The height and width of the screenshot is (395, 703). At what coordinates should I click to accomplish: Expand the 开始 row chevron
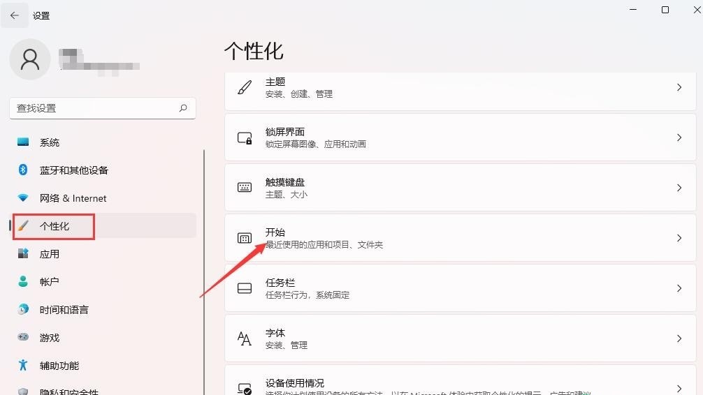coord(679,238)
